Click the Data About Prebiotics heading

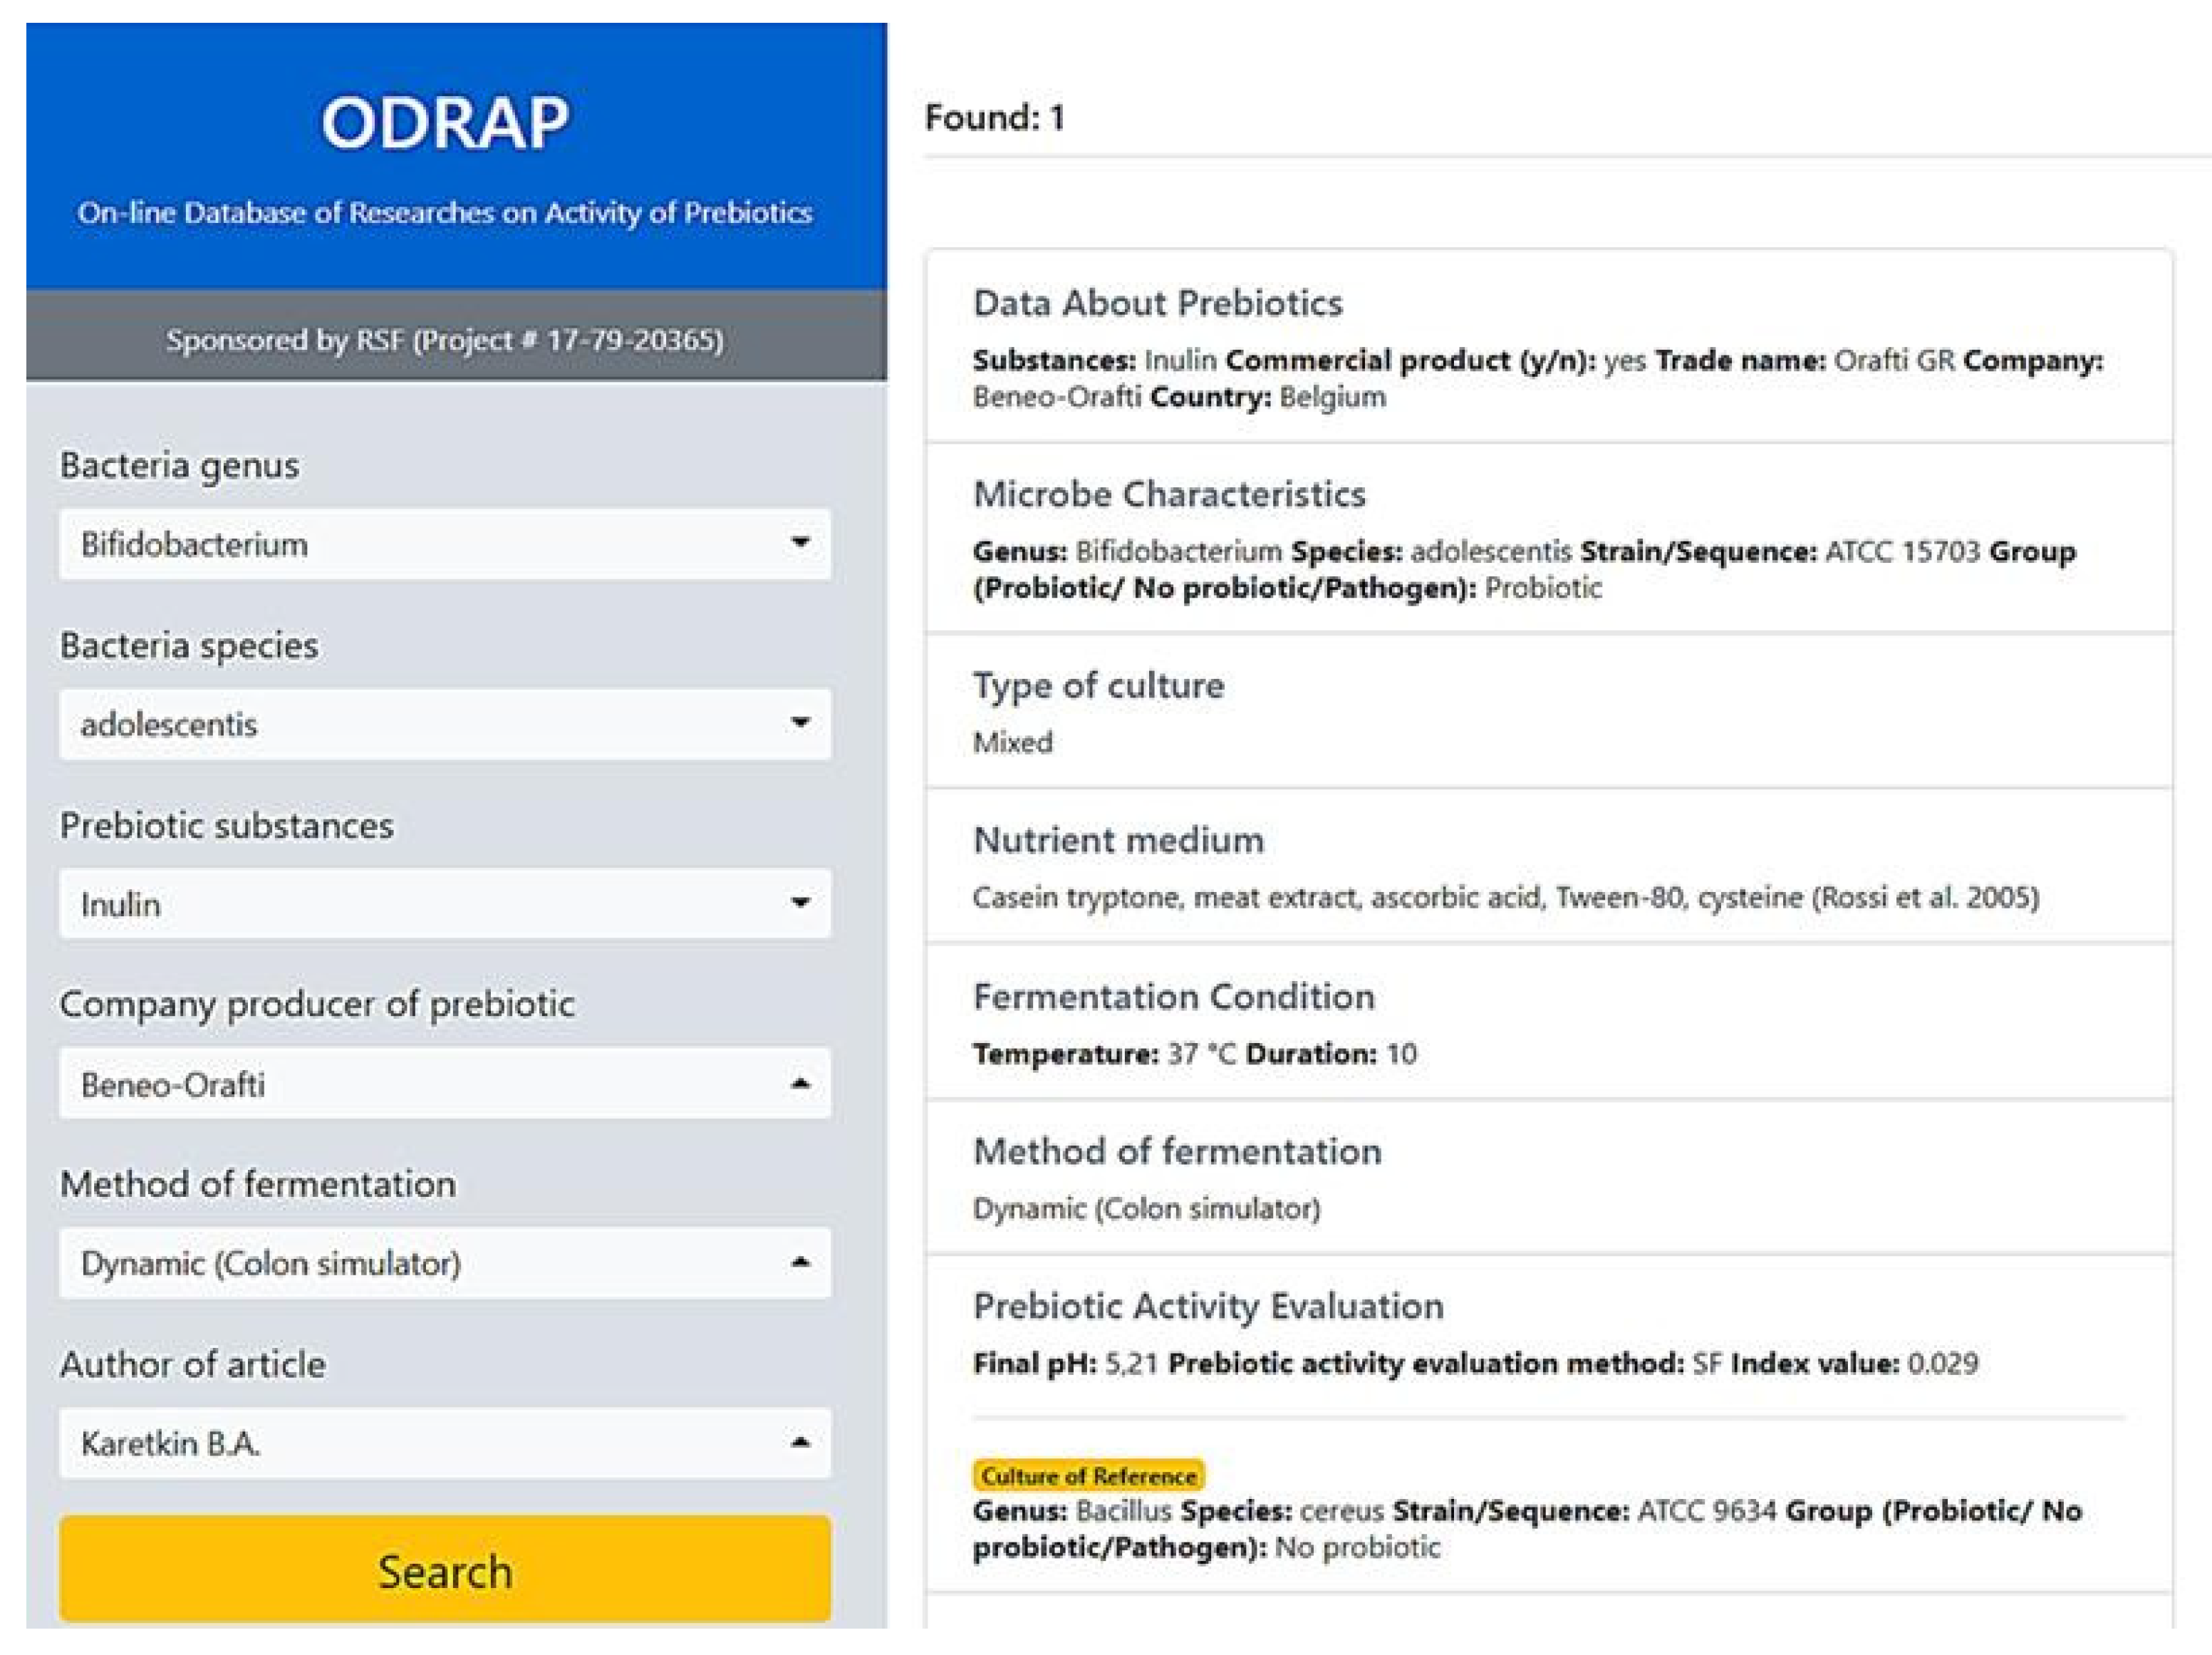click(1157, 303)
